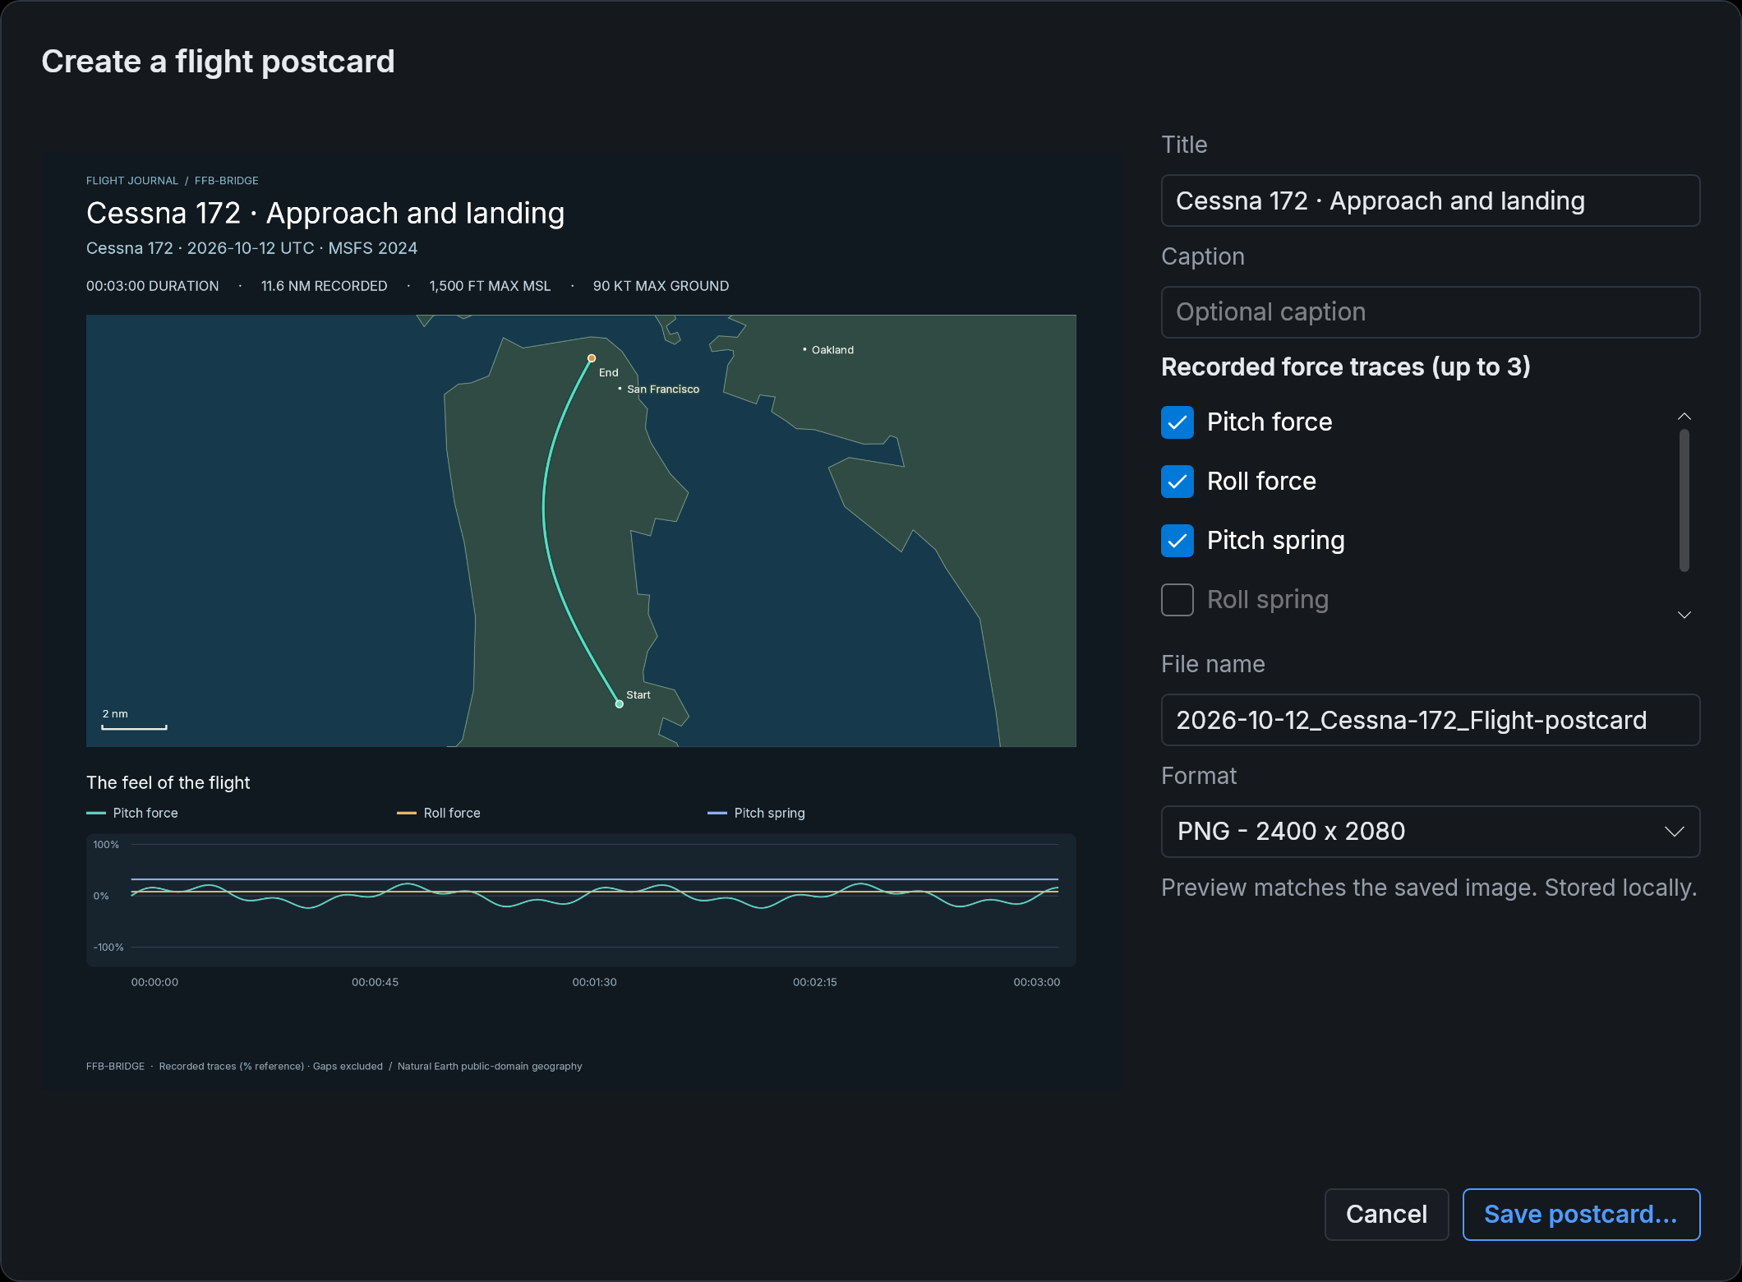Click the Pitch force label in traces list
The width and height of the screenshot is (1742, 1282).
(x=1270, y=422)
